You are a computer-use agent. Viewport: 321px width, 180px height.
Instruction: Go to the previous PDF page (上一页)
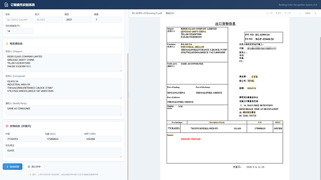(x=269, y=13)
